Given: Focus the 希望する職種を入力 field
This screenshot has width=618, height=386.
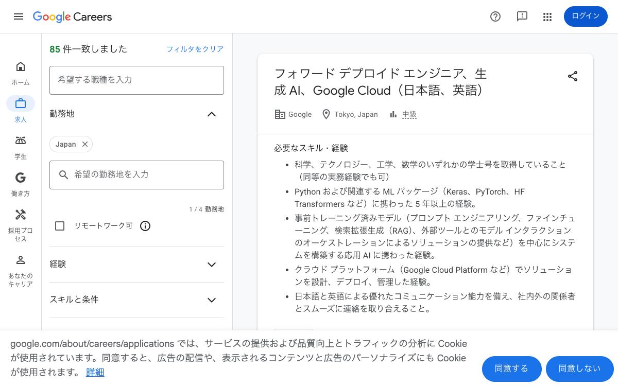Looking at the screenshot, I should coord(136,80).
